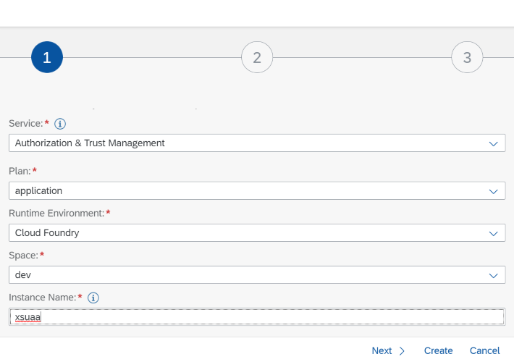The width and height of the screenshot is (514, 362).
Task: Select the Cloud Foundry runtime field
Action: point(257,233)
